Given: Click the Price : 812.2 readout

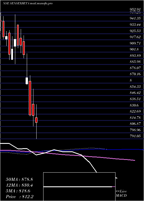Looking at the screenshot, I should coord(20,197).
